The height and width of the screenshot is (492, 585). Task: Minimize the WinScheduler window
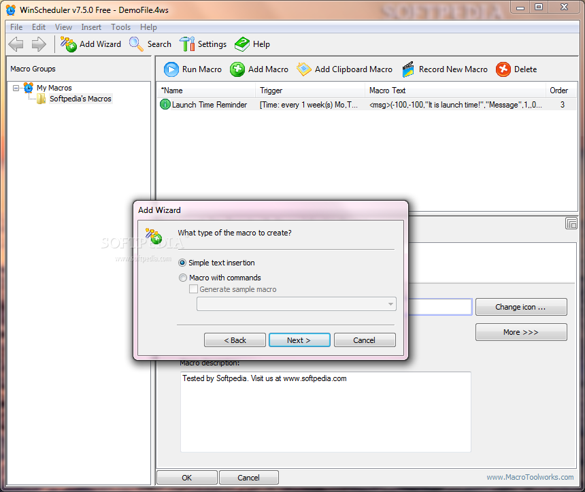pos(520,7)
